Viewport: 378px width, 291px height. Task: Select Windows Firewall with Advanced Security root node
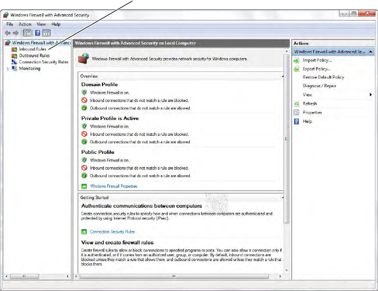[41, 43]
